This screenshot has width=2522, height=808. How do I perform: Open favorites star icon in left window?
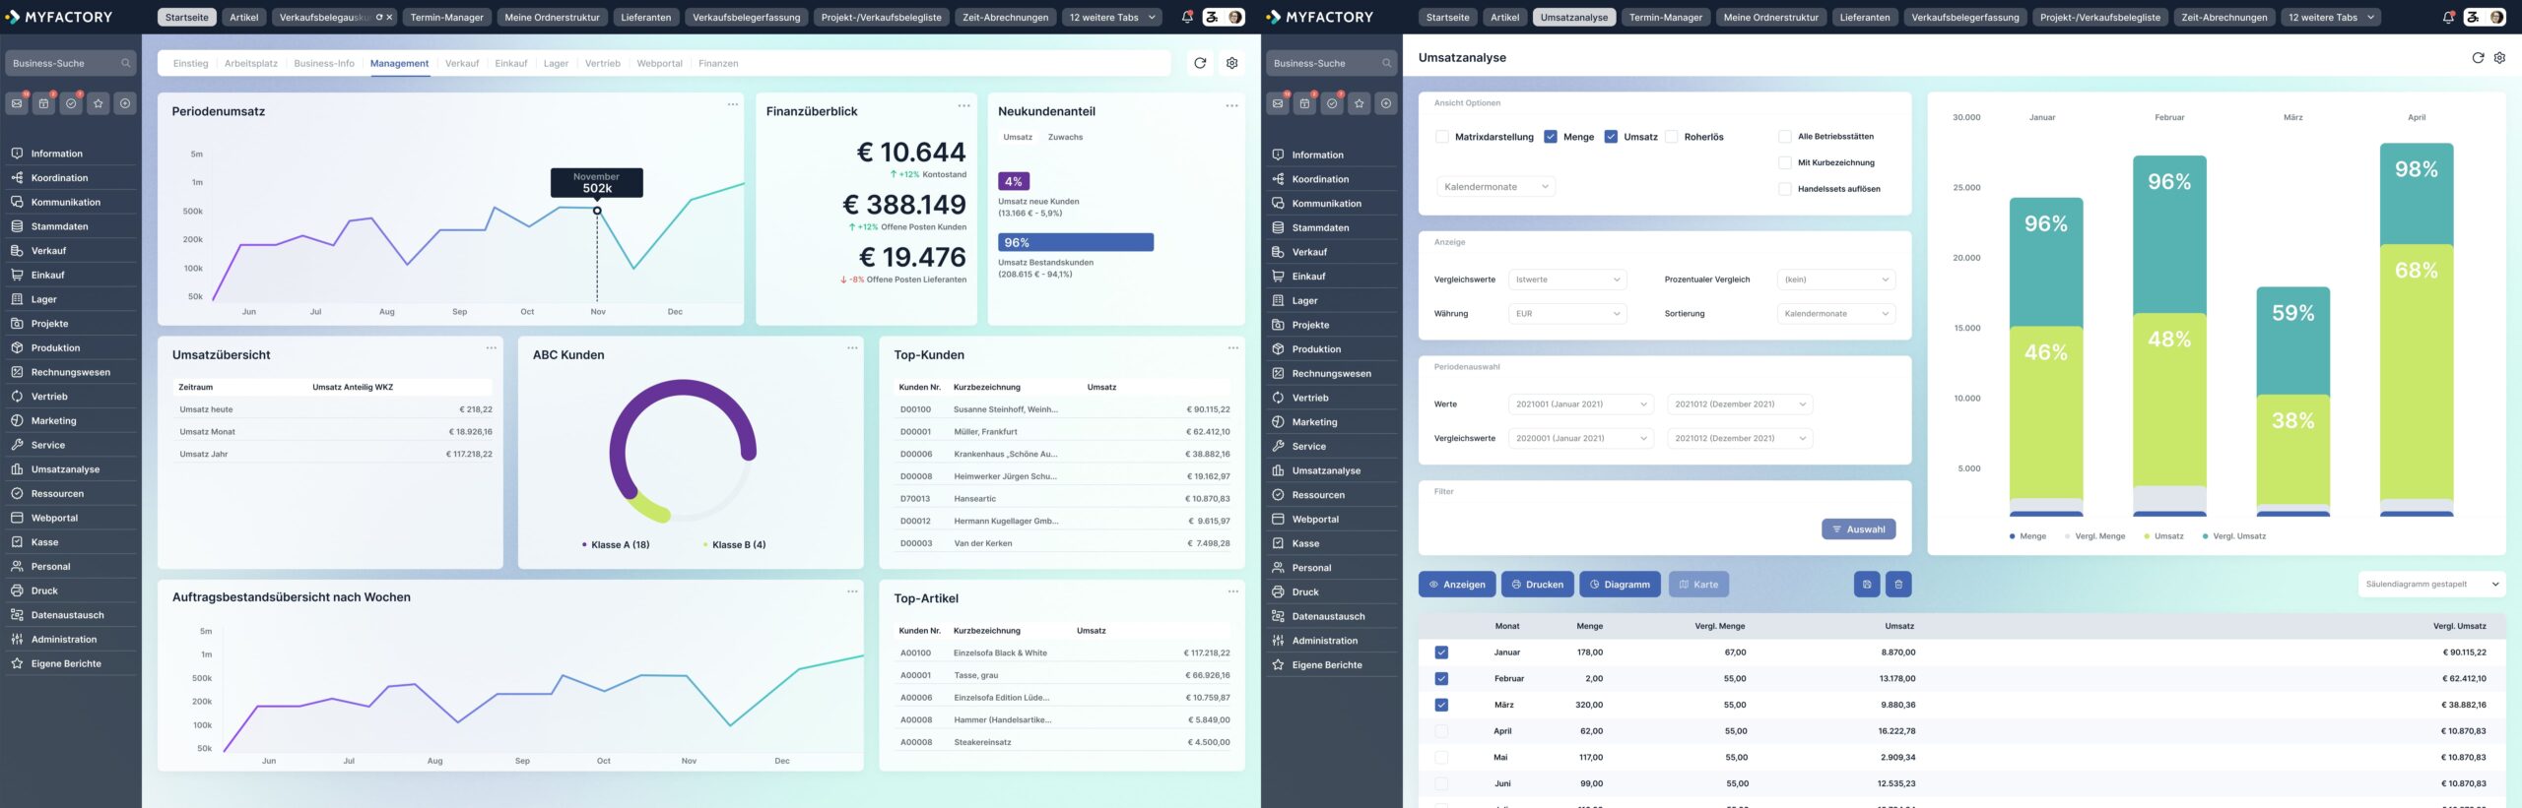tap(98, 103)
